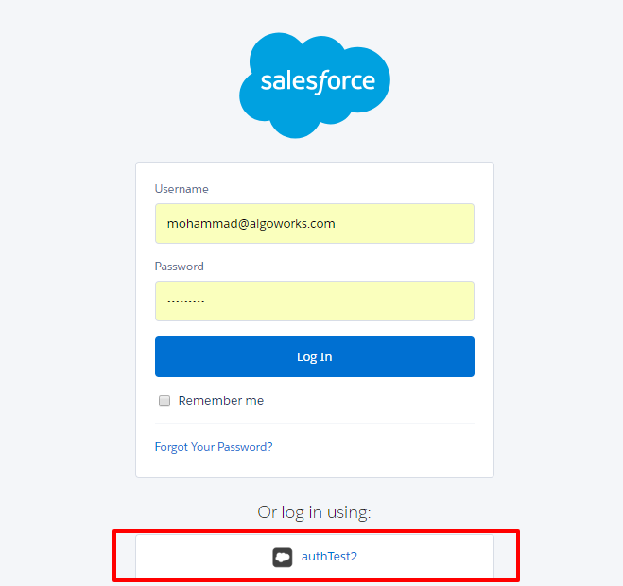The width and height of the screenshot is (623, 586).
Task: Click the Password field label
Action: point(180,267)
